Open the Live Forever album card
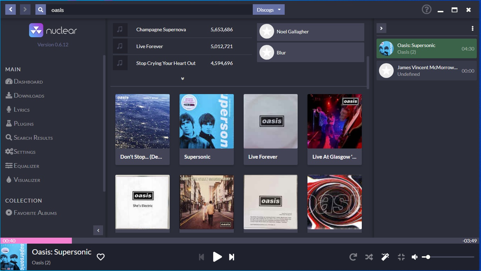The height and width of the screenshot is (271, 481). [x=271, y=129]
